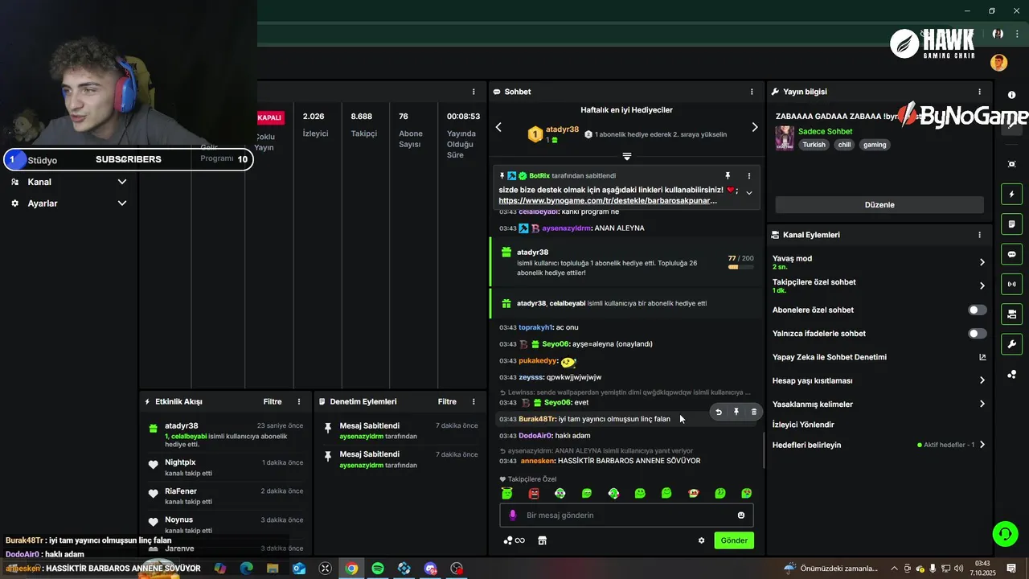Open Yasaklanmış kelimeler settings arrow
Viewport: 1029px width, 579px height.
tap(982, 404)
